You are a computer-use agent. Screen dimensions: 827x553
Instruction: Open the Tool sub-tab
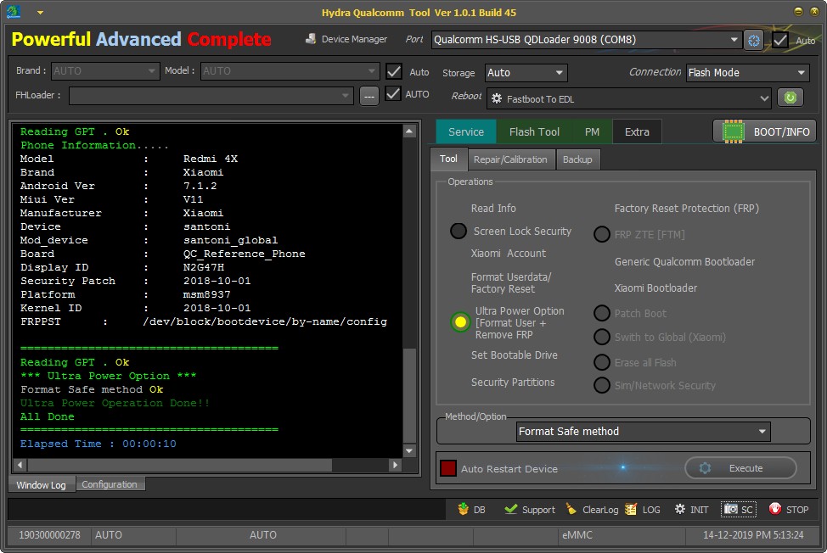[x=449, y=159]
